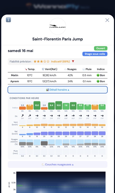Select the 18h gust bar 28
The height and width of the screenshot is (193, 115).
pos(95,133)
